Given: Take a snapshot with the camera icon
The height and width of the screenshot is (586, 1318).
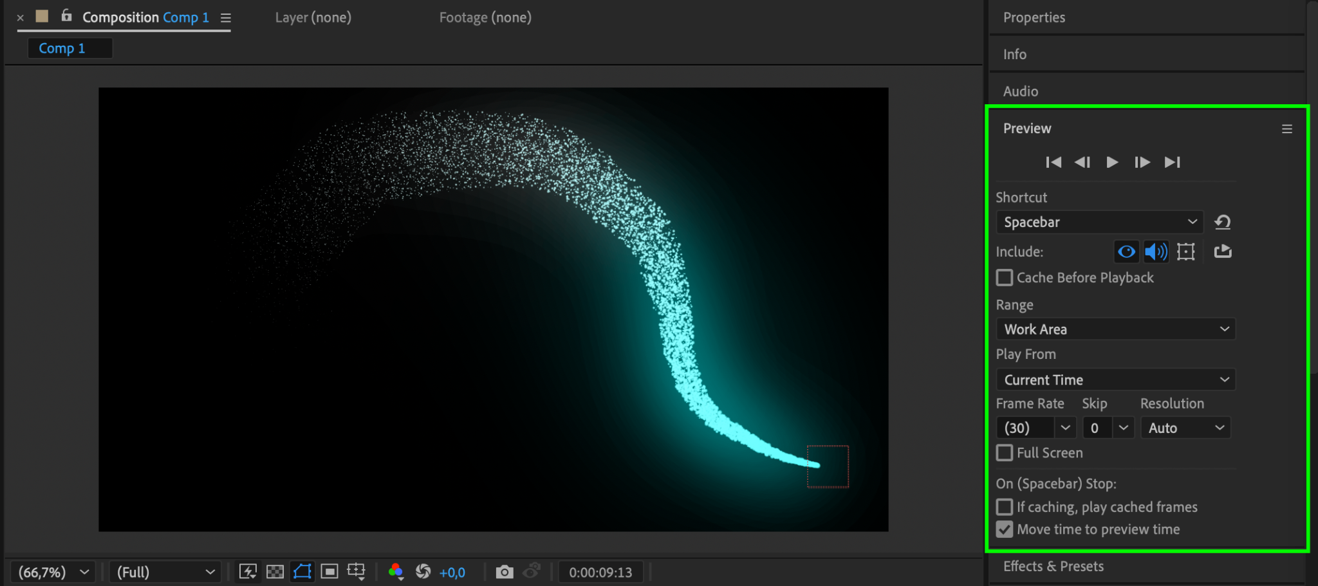Looking at the screenshot, I should [x=505, y=571].
